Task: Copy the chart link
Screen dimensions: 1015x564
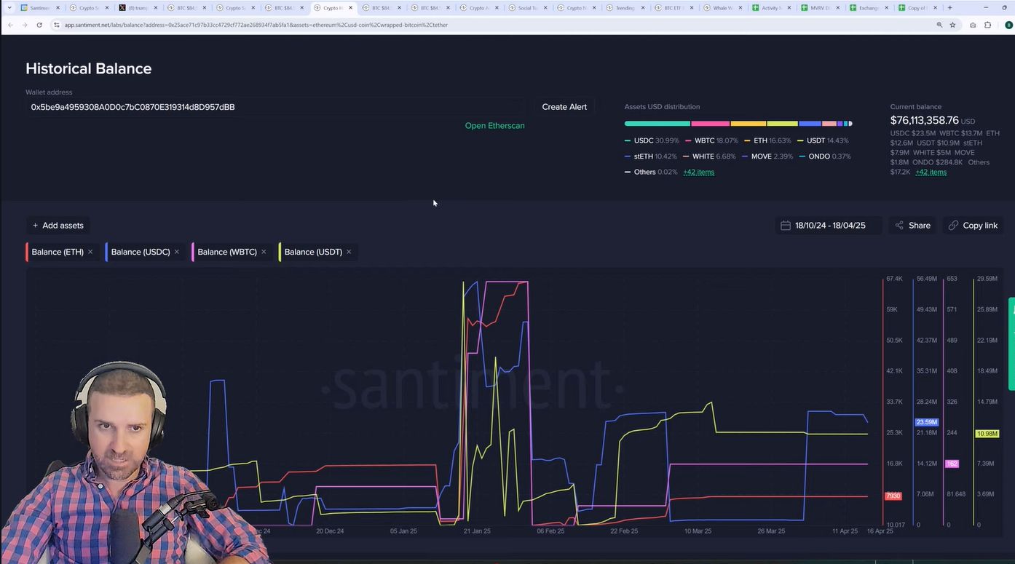Action: click(x=973, y=226)
